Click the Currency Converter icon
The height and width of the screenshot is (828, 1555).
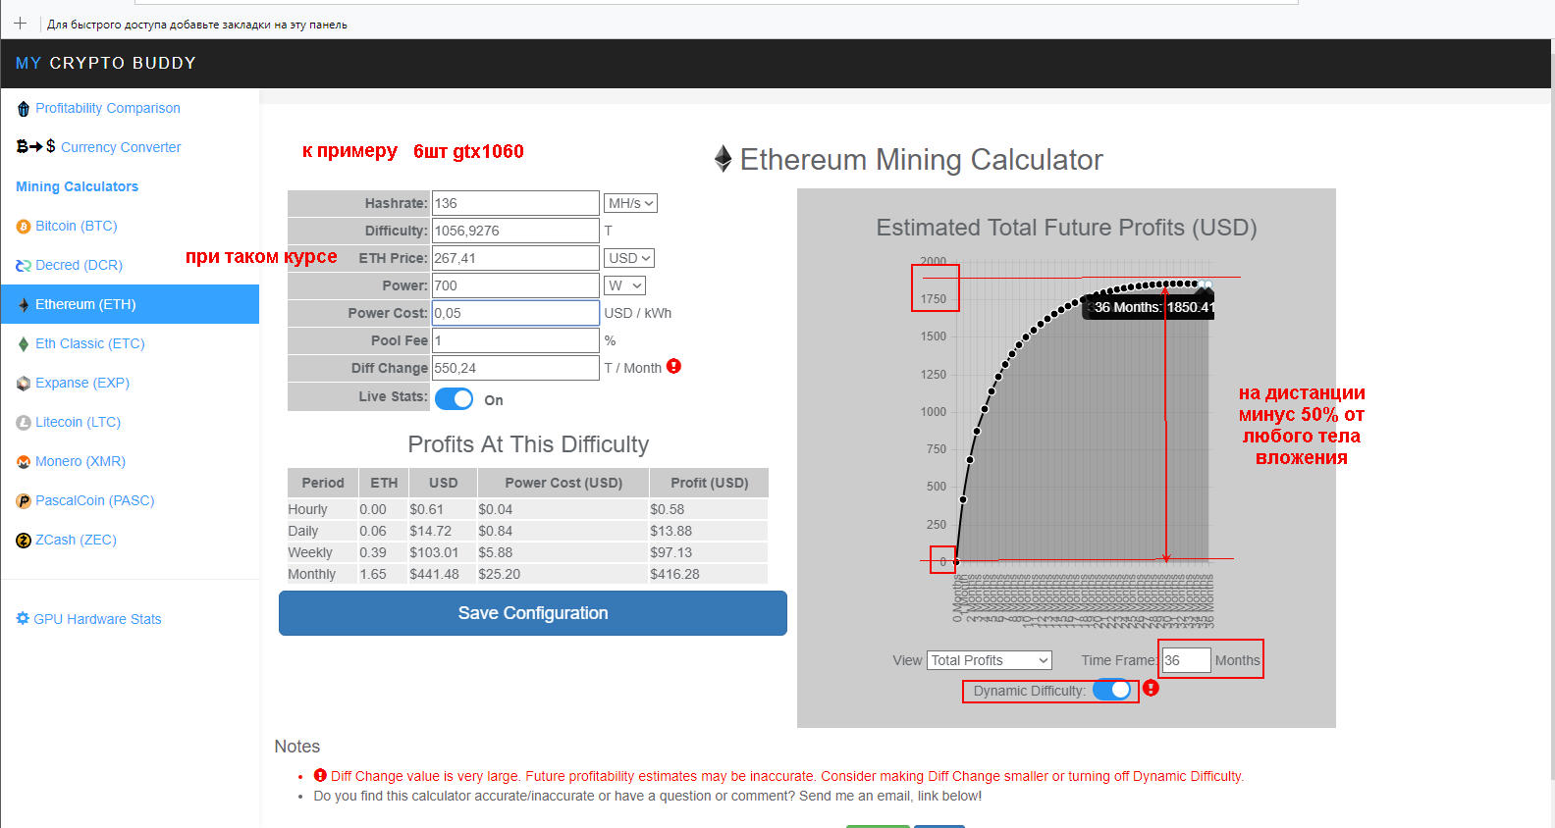pos(36,146)
